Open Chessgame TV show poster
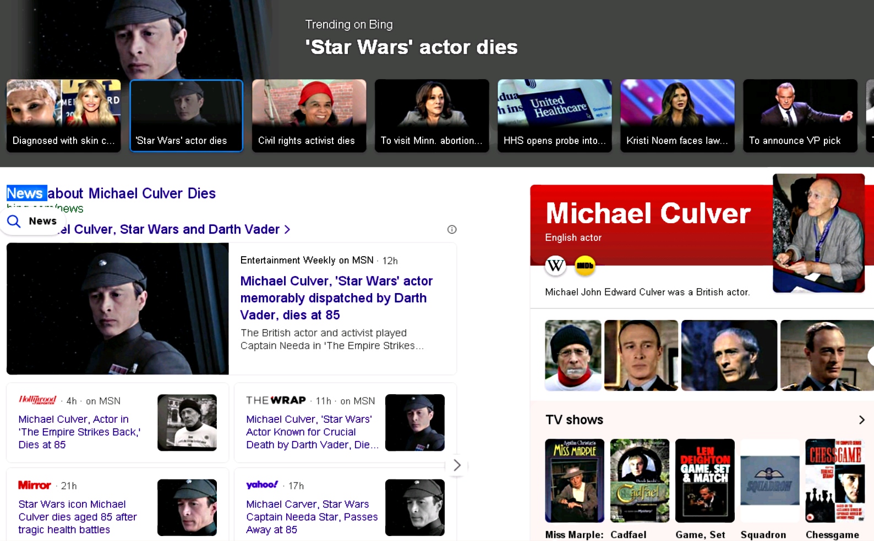874x541 pixels. point(835,481)
